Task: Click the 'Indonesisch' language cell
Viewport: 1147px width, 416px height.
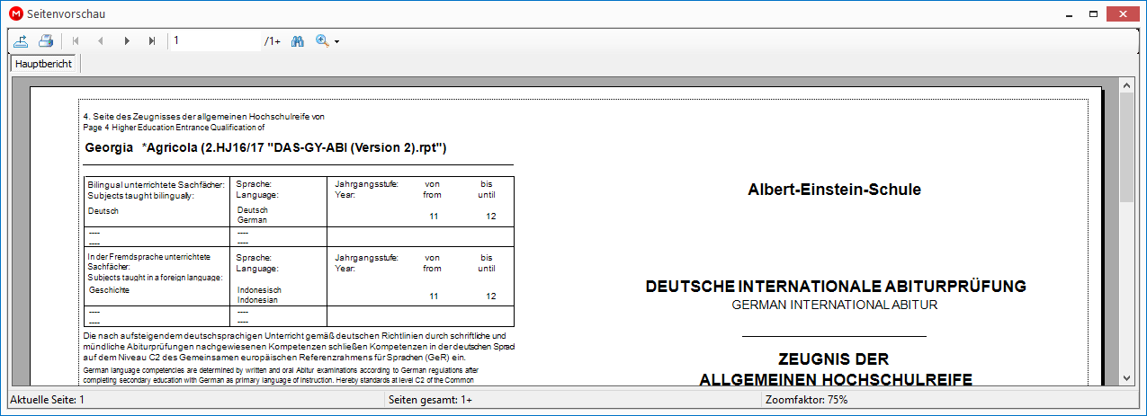Action: pos(259,291)
